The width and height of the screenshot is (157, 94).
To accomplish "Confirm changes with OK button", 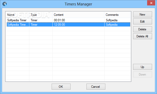I will pos(61,86).
